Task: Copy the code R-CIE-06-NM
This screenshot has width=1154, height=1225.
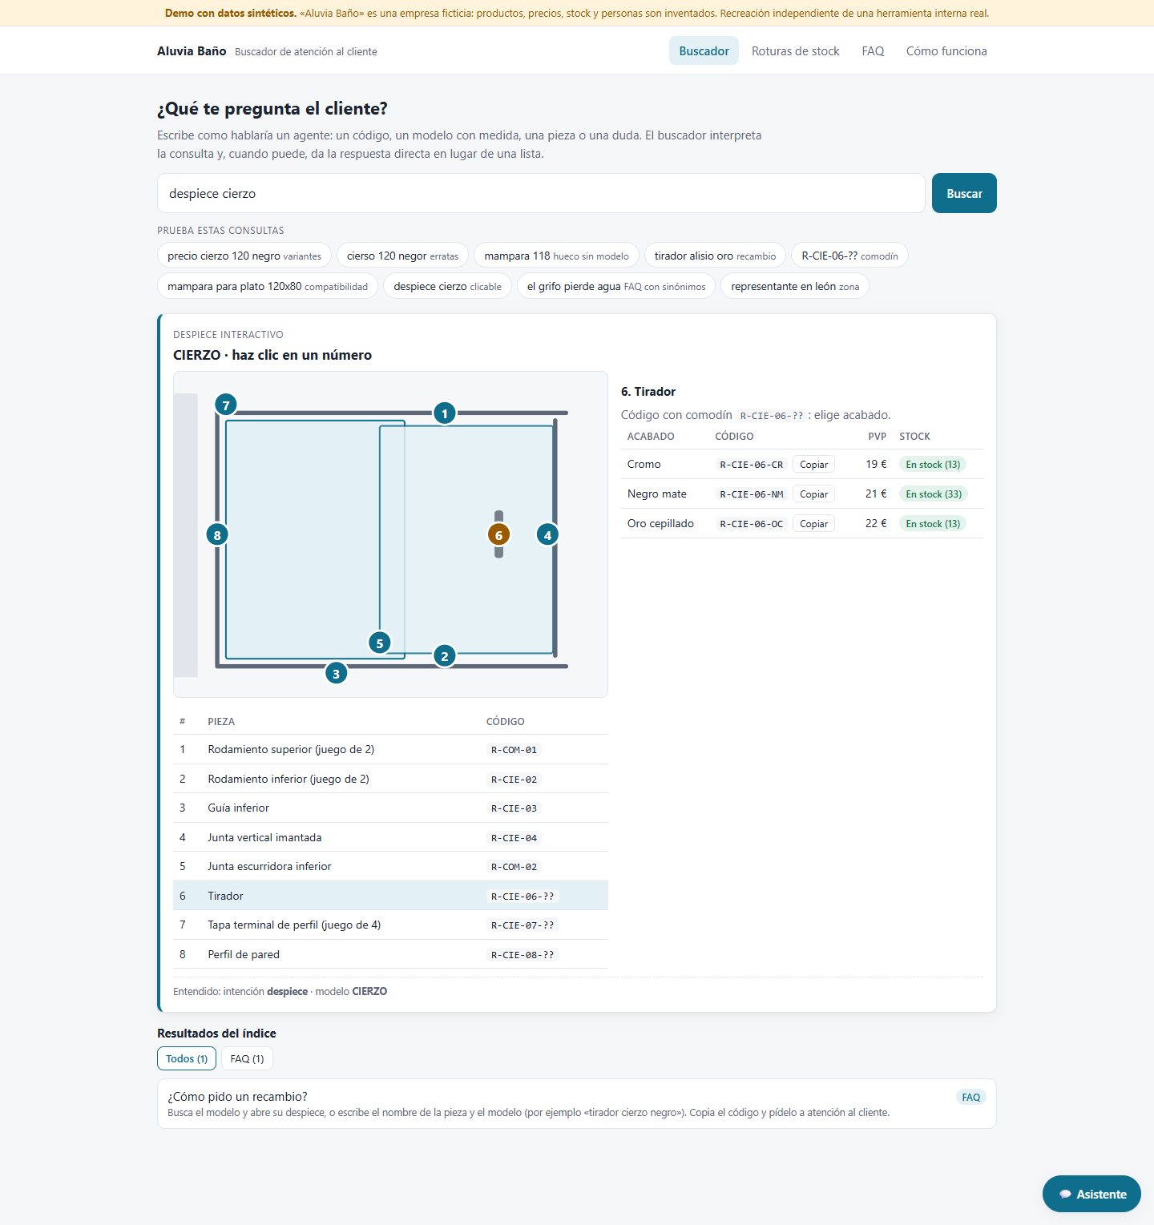Action: (x=813, y=494)
